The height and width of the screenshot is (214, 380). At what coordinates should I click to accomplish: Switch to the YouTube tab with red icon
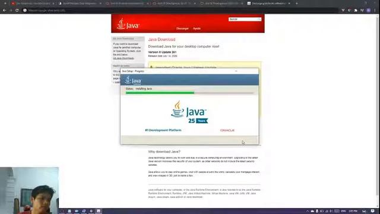[x=33, y=4]
